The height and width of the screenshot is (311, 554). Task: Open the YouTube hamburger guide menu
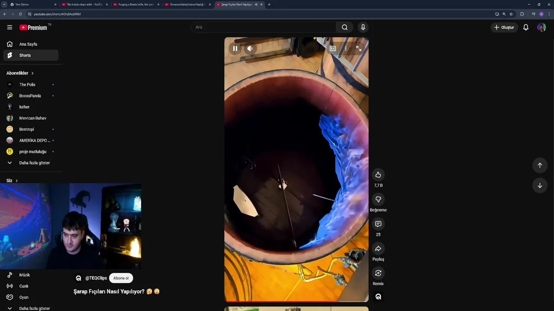(x=10, y=27)
